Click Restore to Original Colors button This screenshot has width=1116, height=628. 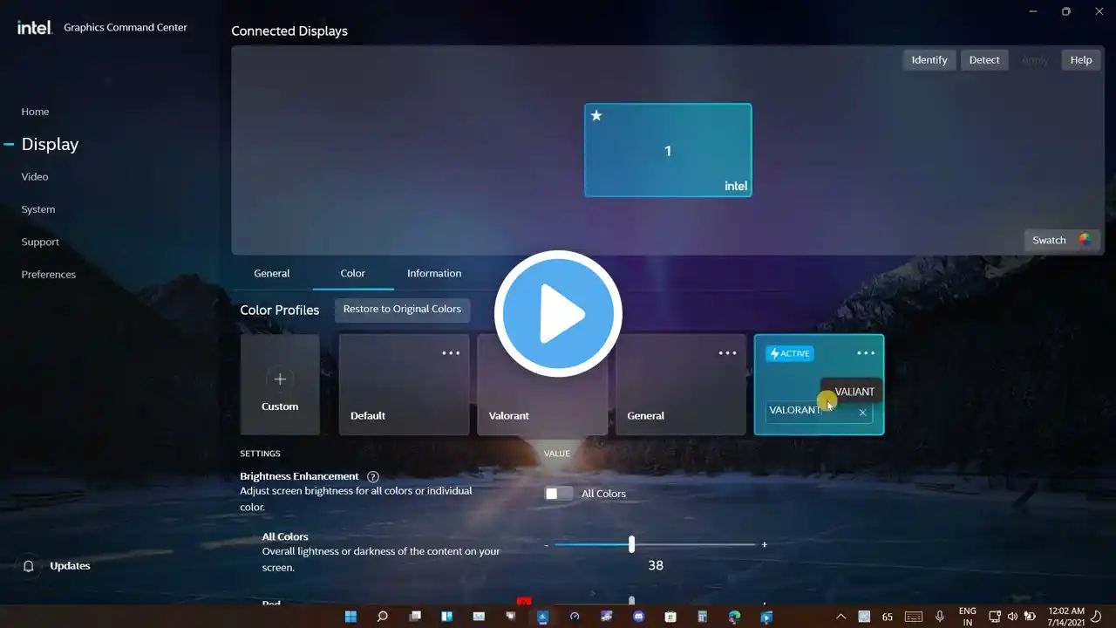402,309
